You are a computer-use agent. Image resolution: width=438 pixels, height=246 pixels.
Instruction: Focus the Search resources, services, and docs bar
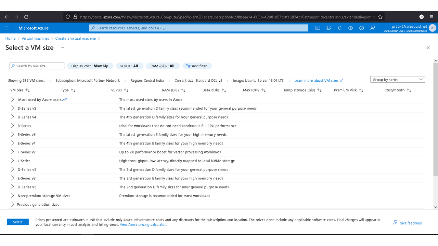pos(199,28)
